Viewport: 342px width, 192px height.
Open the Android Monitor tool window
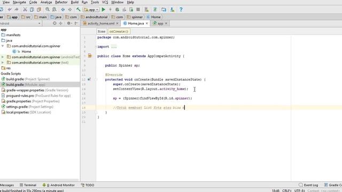[58, 185]
